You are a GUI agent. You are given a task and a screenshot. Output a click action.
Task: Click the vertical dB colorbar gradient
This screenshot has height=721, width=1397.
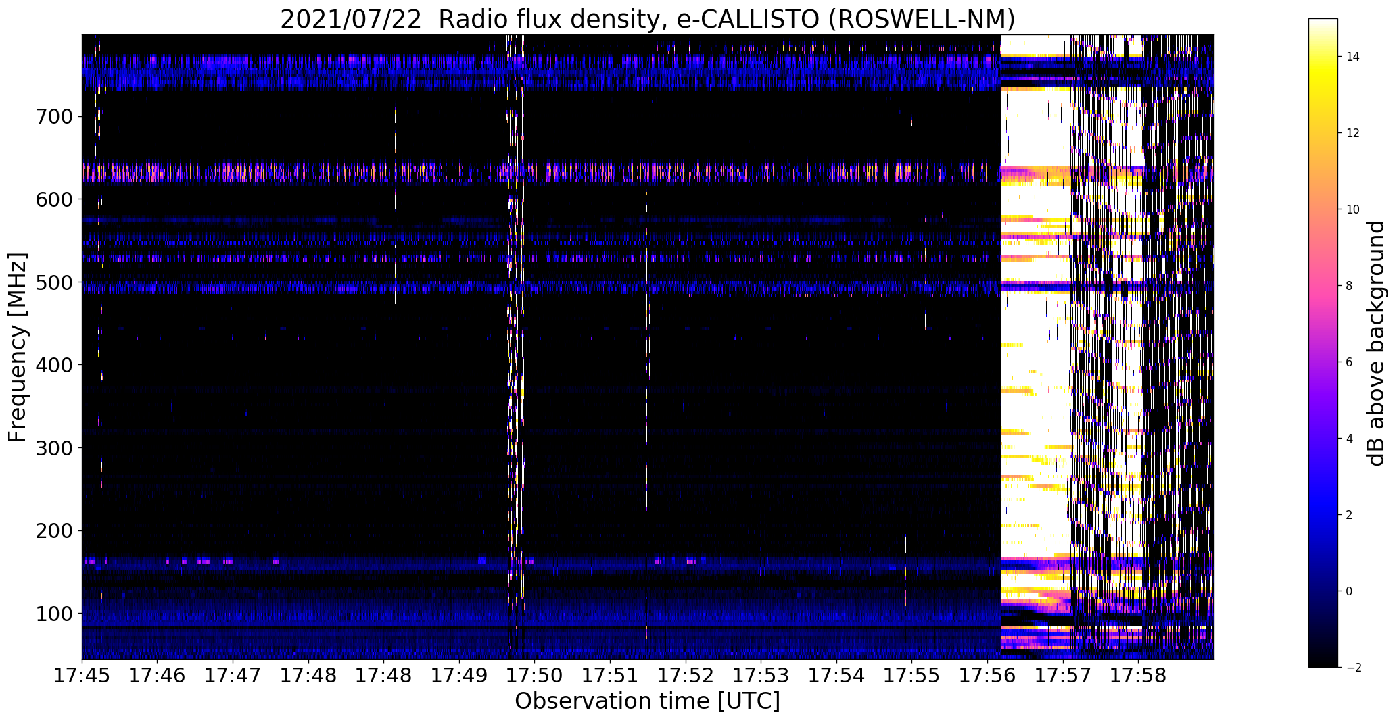tap(1323, 343)
